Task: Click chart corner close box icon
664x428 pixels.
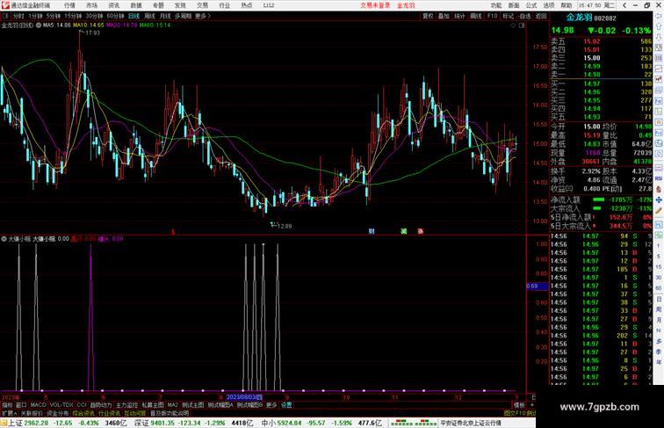Action: click(x=522, y=25)
